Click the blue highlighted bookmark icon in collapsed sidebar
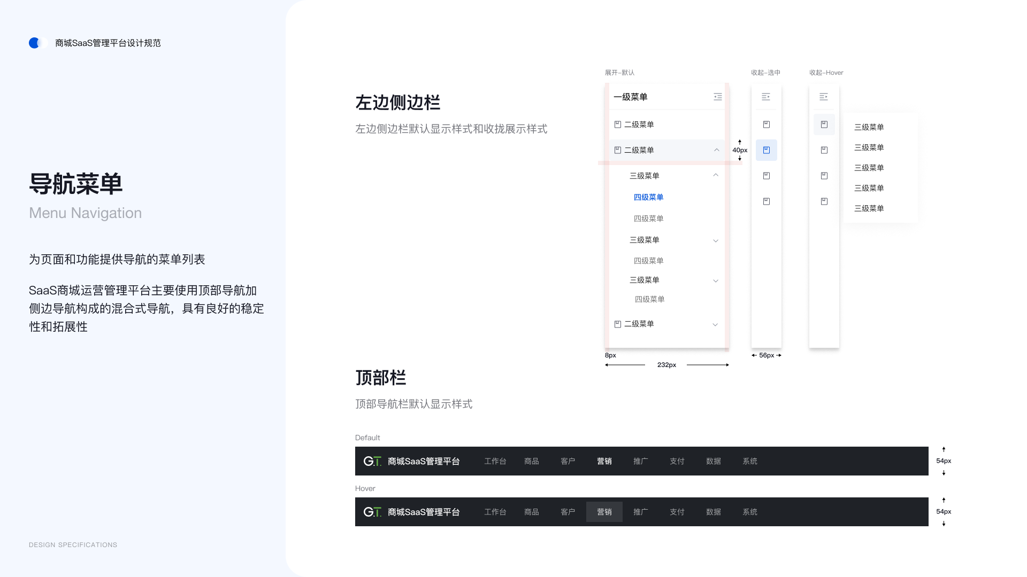 (766, 150)
